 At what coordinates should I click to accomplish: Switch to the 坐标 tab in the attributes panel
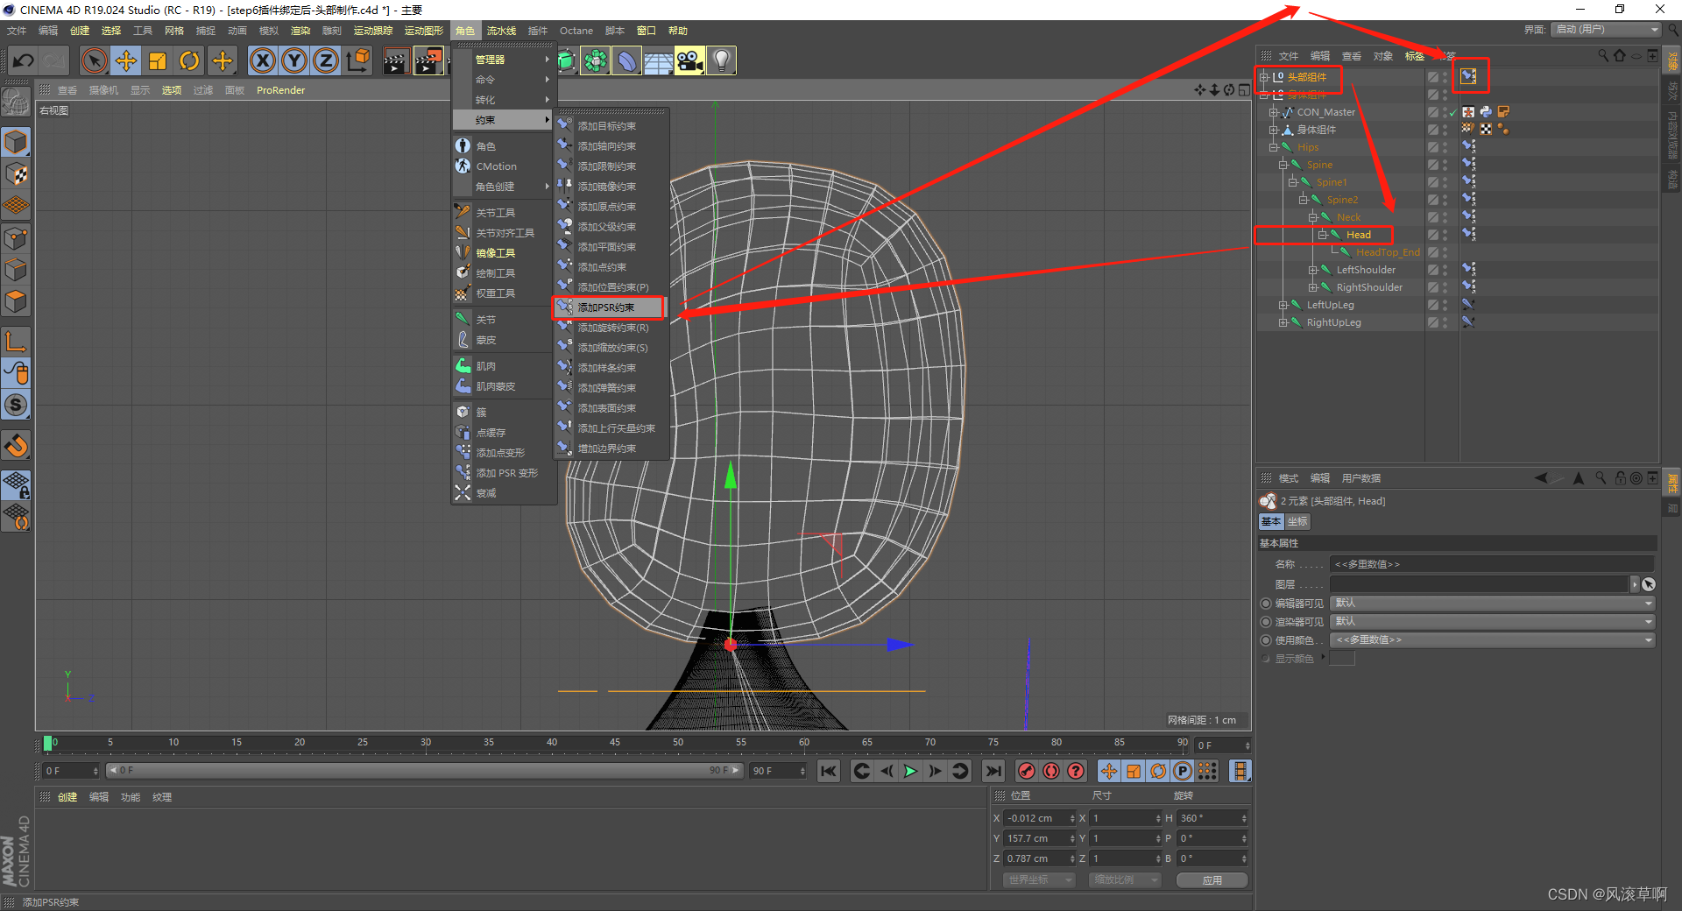point(1297,521)
